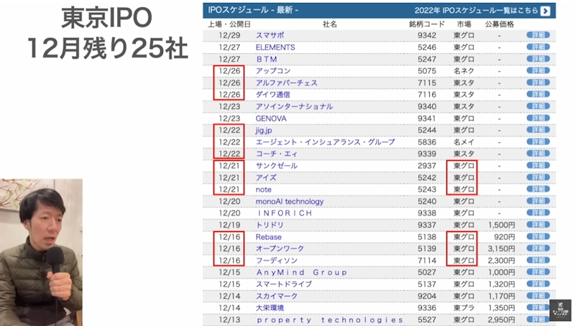Click the 詳細 button for トリドリ

point(538,225)
